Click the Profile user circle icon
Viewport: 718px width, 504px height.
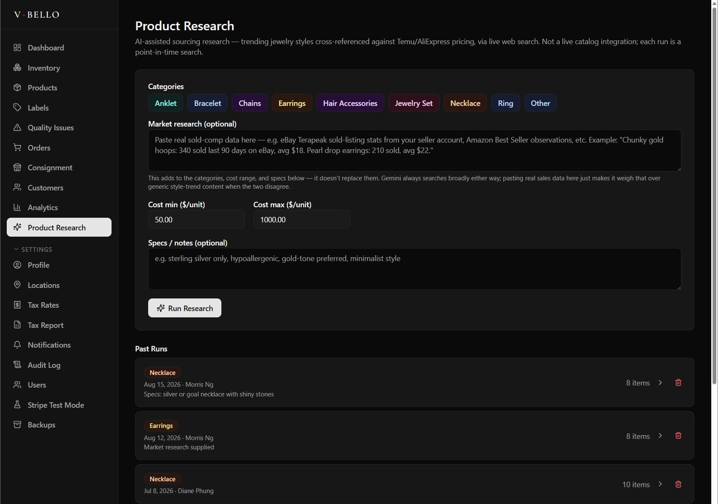(x=17, y=265)
